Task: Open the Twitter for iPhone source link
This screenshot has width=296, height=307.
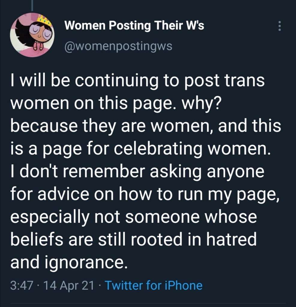Action: pyautogui.click(x=154, y=285)
